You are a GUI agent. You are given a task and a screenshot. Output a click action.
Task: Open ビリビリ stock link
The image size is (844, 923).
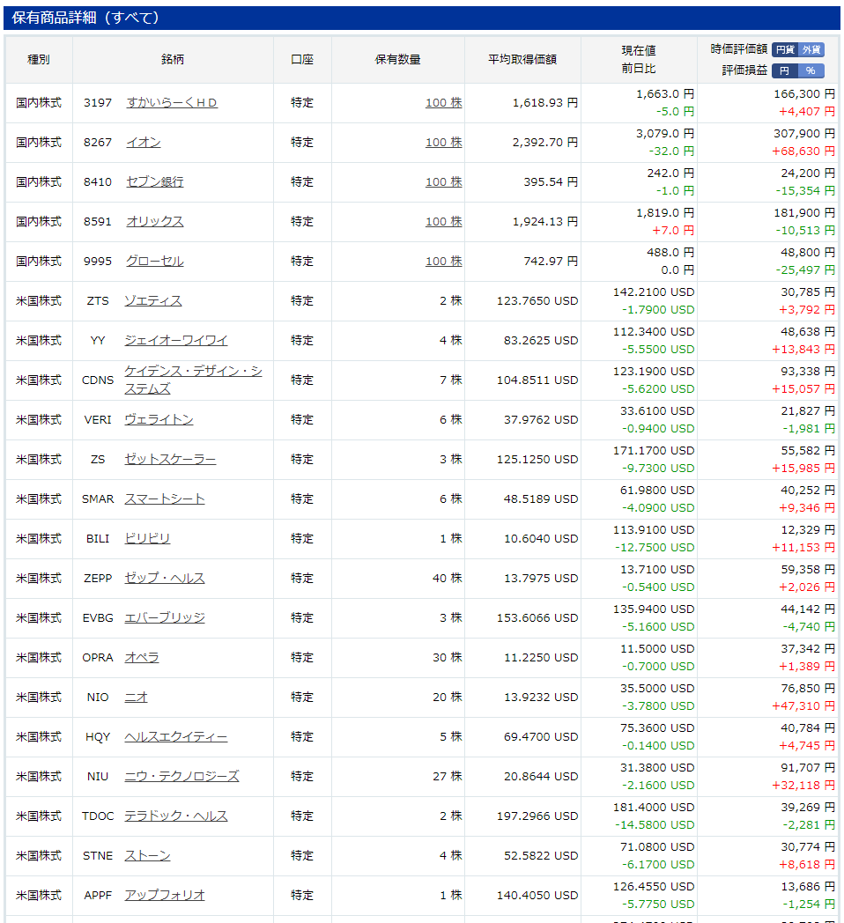147,538
